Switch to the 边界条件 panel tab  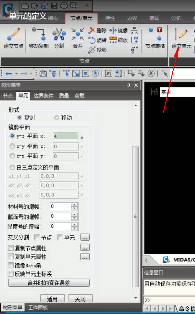coord(43,96)
